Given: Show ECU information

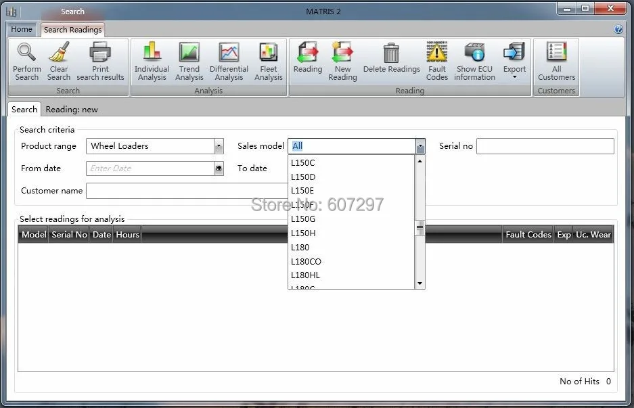Looking at the screenshot, I should (474, 62).
